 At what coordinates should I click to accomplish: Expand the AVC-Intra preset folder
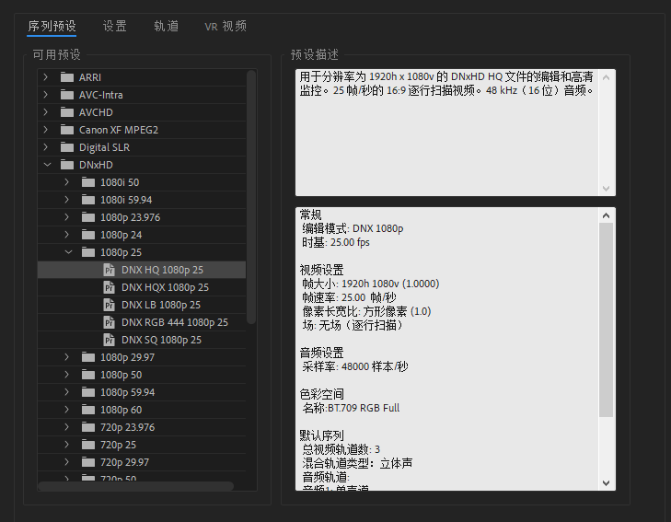coord(46,95)
